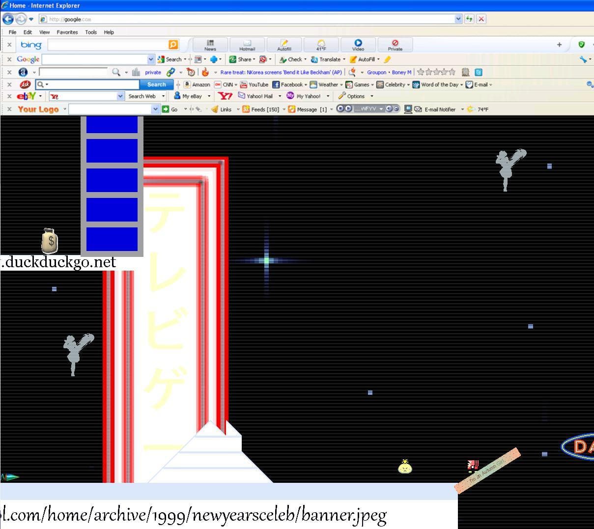Expand the Google toolbar search box dropdown
Viewport: 594px width, 529px height.
151,59
